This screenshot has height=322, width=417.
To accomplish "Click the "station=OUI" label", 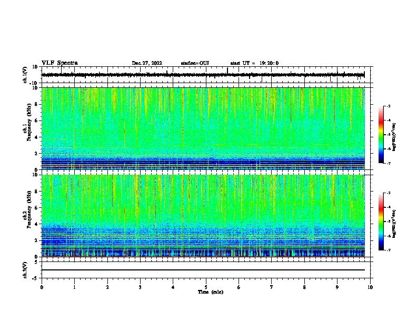I will pos(195,63).
